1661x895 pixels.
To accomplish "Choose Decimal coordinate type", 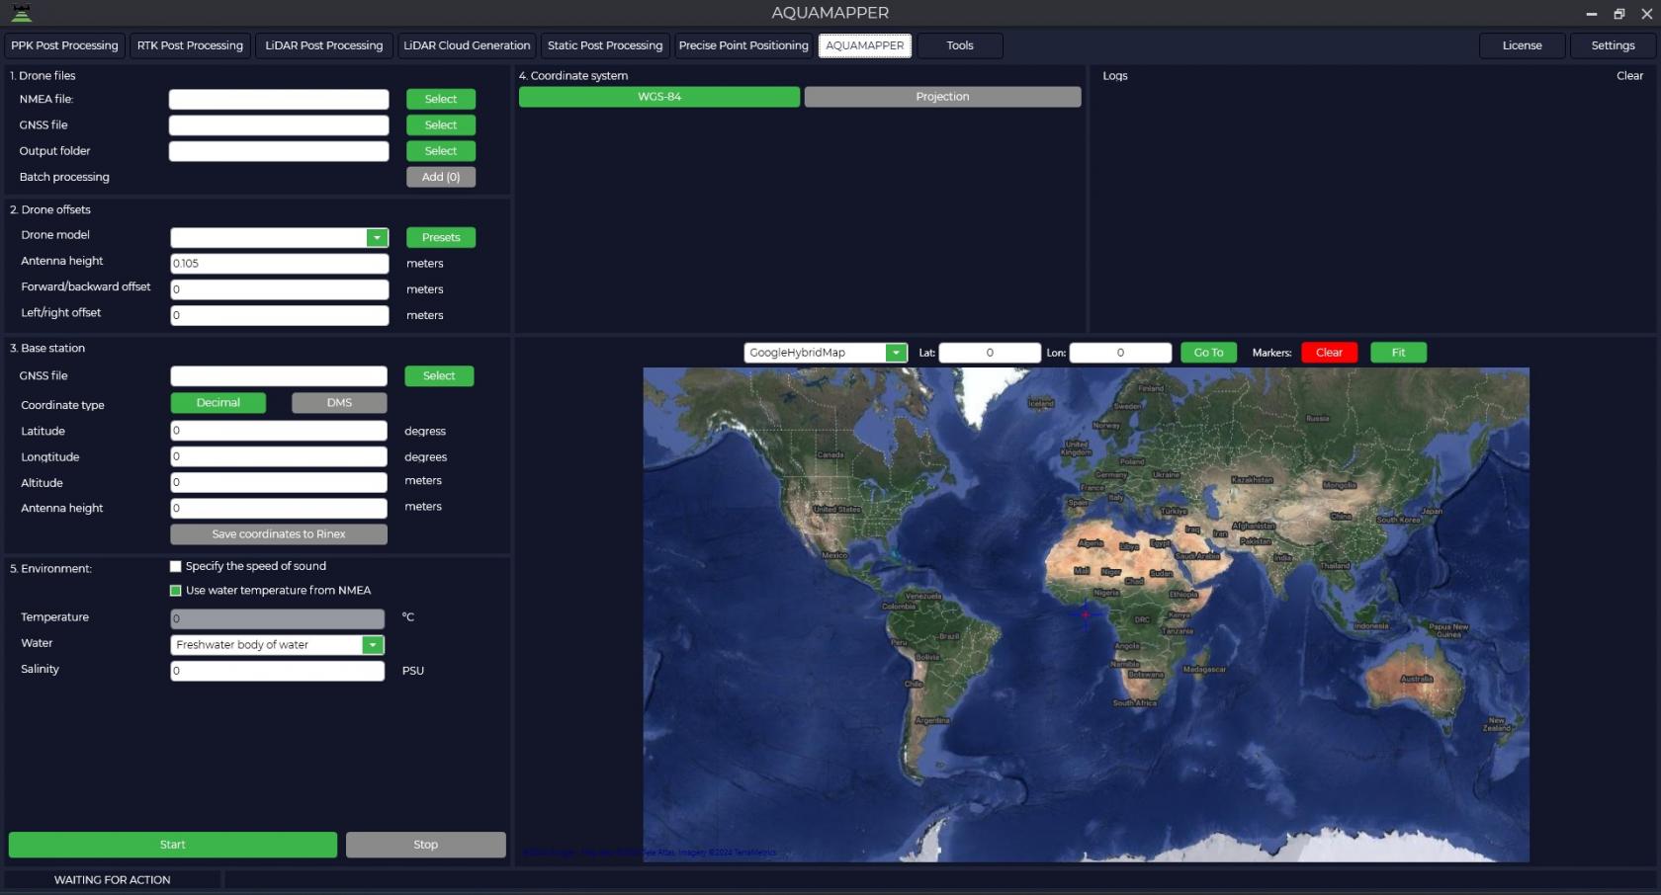I will coord(219,403).
